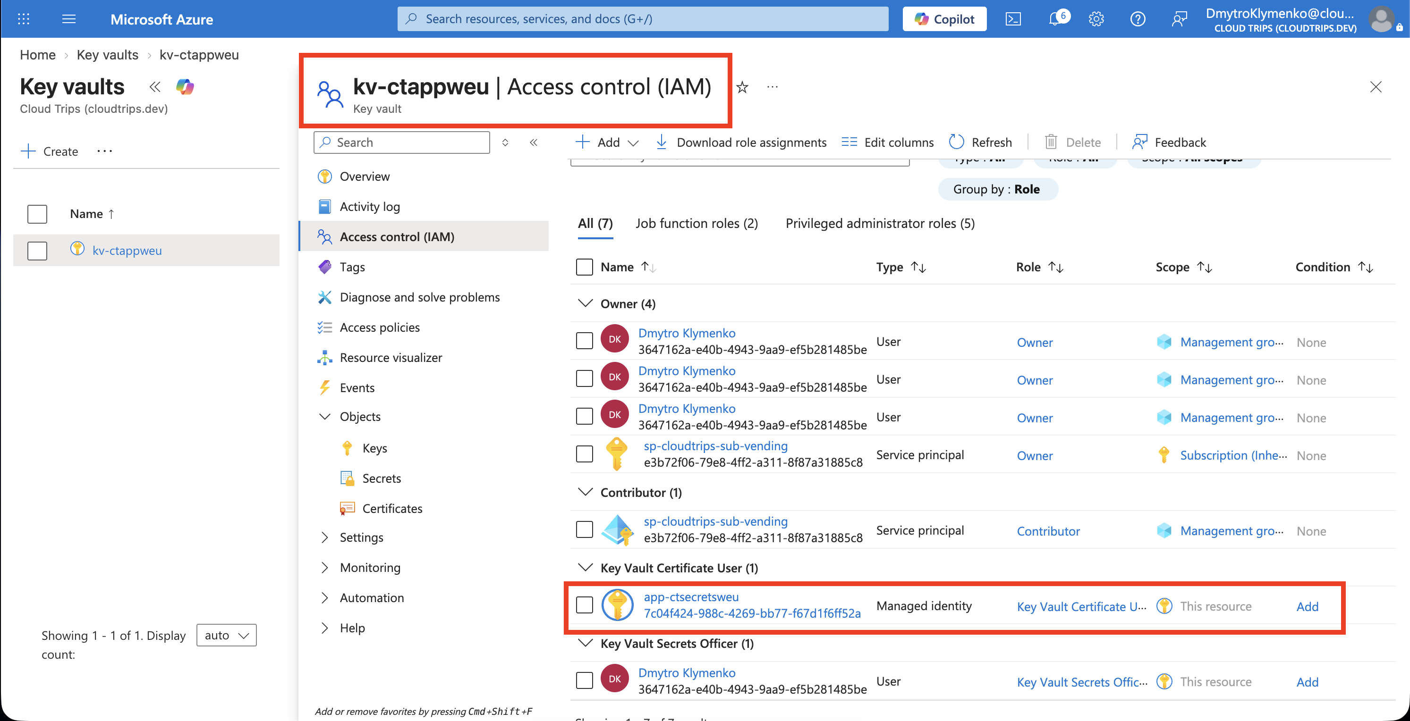Viewport: 1410px width, 721px height.
Task: Click the app-ctsecretsweu identity link
Action: pyautogui.click(x=691, y=597)
